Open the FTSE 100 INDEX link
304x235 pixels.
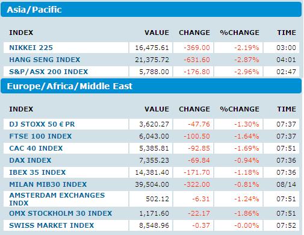tap(40, 136)
